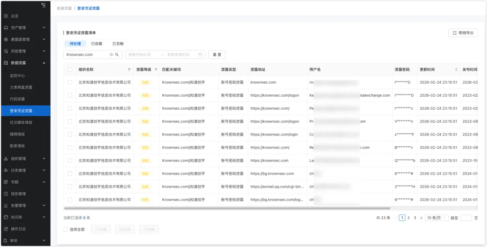
Task: Go to next page with the right arrow
Action: 421,218
